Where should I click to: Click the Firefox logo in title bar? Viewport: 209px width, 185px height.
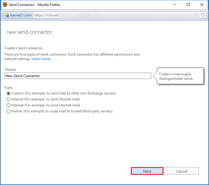point(5,4)
